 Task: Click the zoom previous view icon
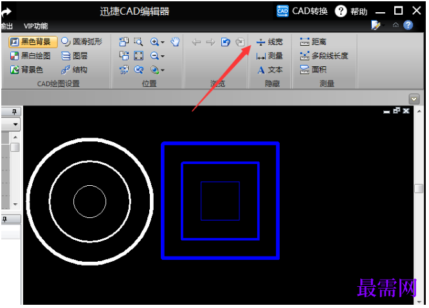tap(139, 69)
